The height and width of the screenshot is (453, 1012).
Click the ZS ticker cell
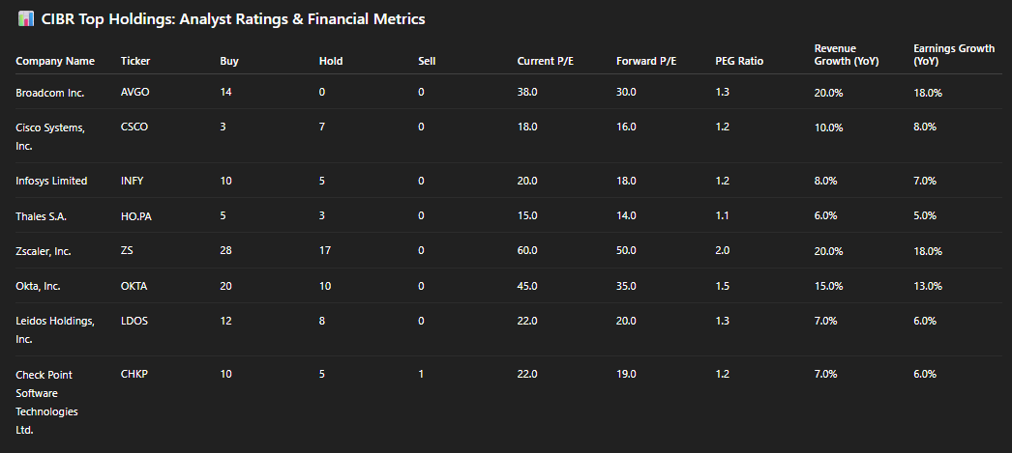pyautogui.click(x=127, y=251)
